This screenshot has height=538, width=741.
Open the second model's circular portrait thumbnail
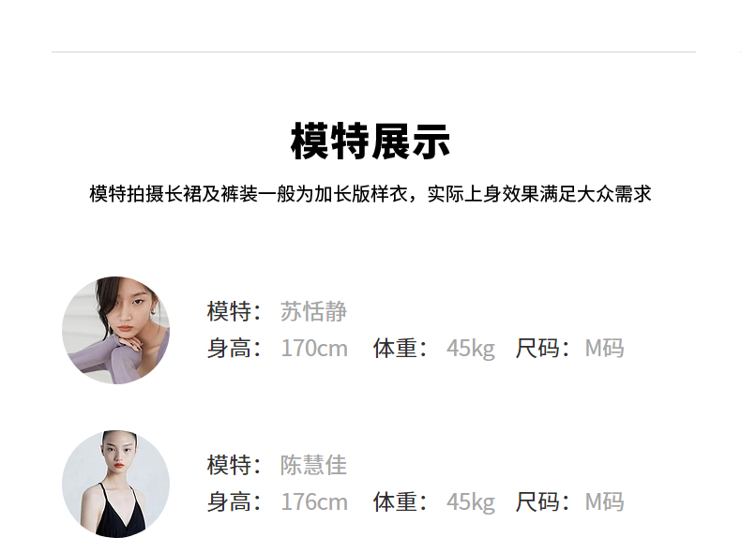(x=115, y=484)
